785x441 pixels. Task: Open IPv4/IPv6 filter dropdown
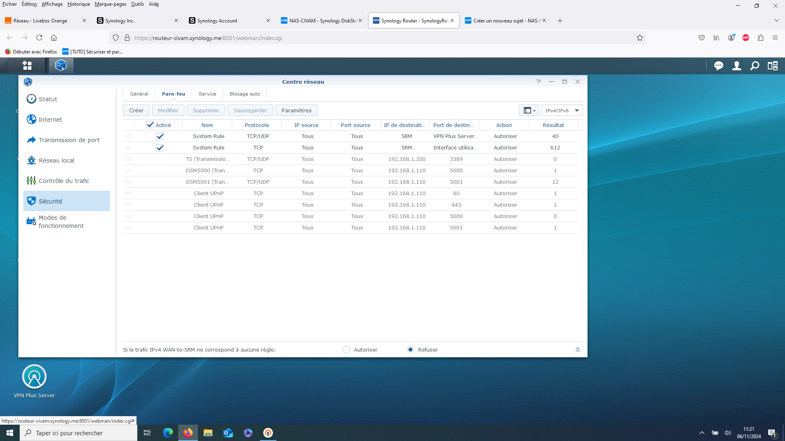click(562, 111)
